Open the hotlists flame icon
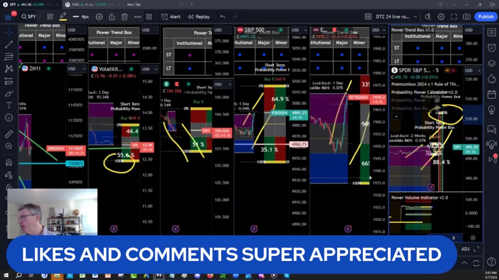The width and height of the screenshot is (499, 280). [x=491, y=79]
